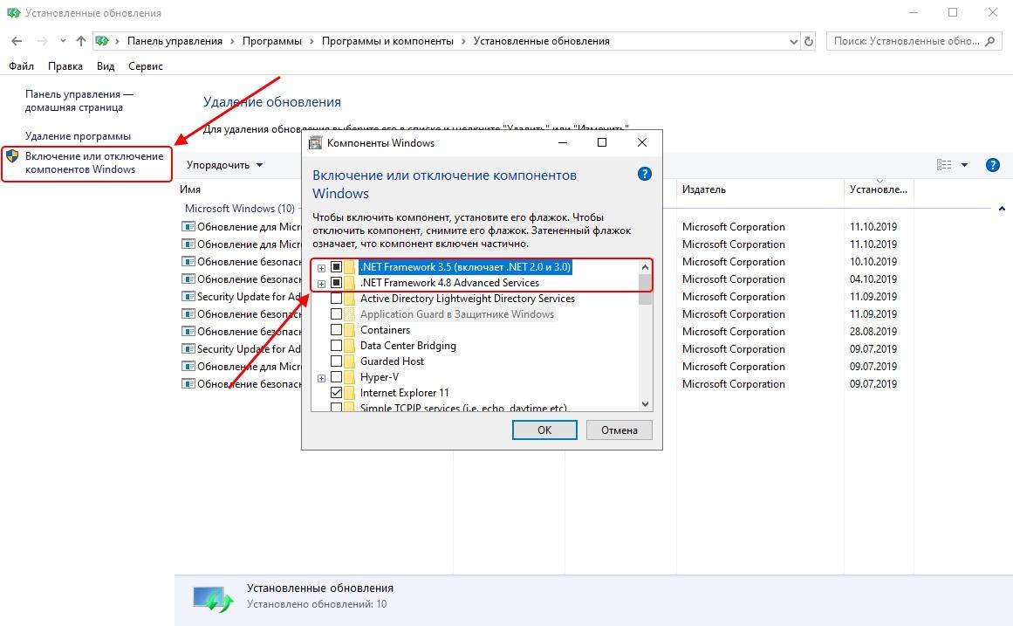This screenshot has width=1013, height=626.
Task: Toggle .NET Framework 4.8 Advanced Services checkbox
Action: [x=336, y=283]
